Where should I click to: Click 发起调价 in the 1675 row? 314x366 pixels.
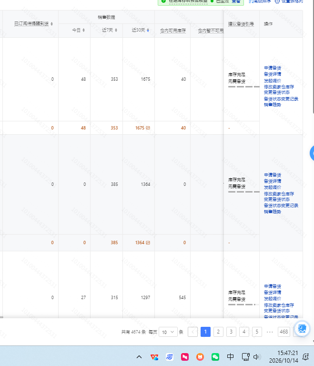point(273,81)
